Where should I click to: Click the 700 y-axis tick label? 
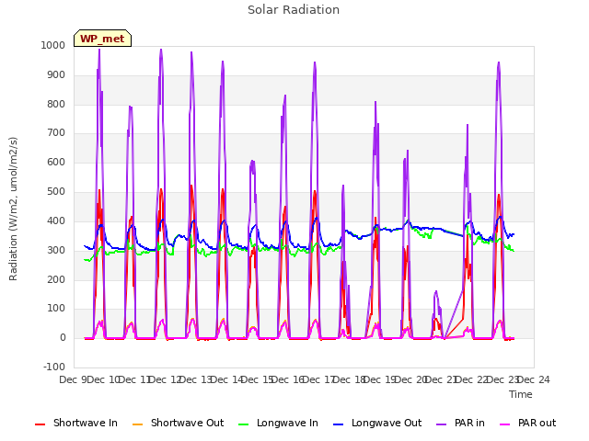56,132
